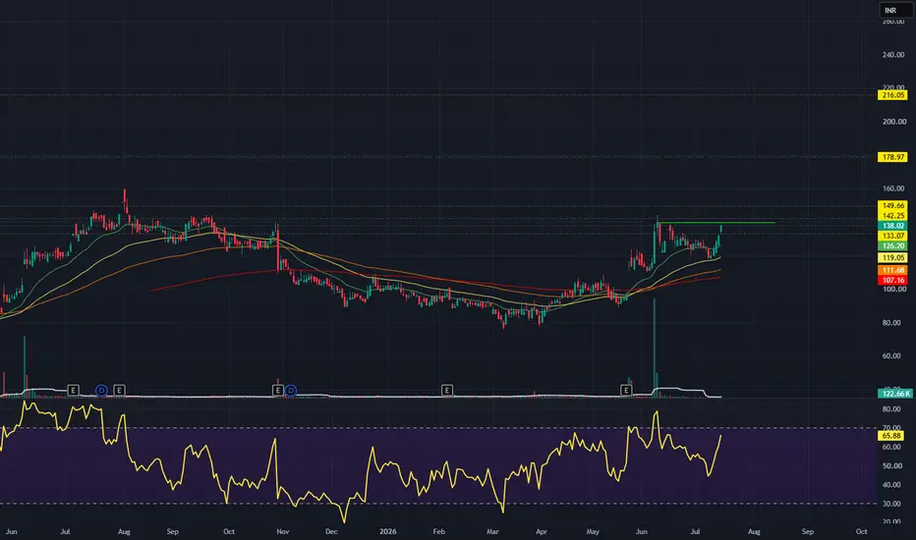Screen dimensions: 916x540
Task: Click the 240.00 price axis value
Action: click(x=893, y=55)
